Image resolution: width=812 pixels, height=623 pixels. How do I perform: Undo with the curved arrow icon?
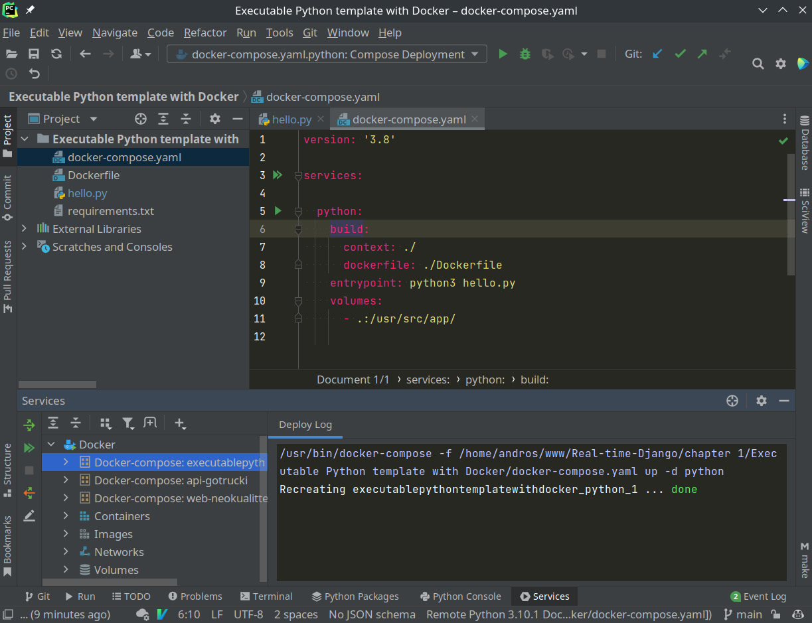(x=35, y=74)
